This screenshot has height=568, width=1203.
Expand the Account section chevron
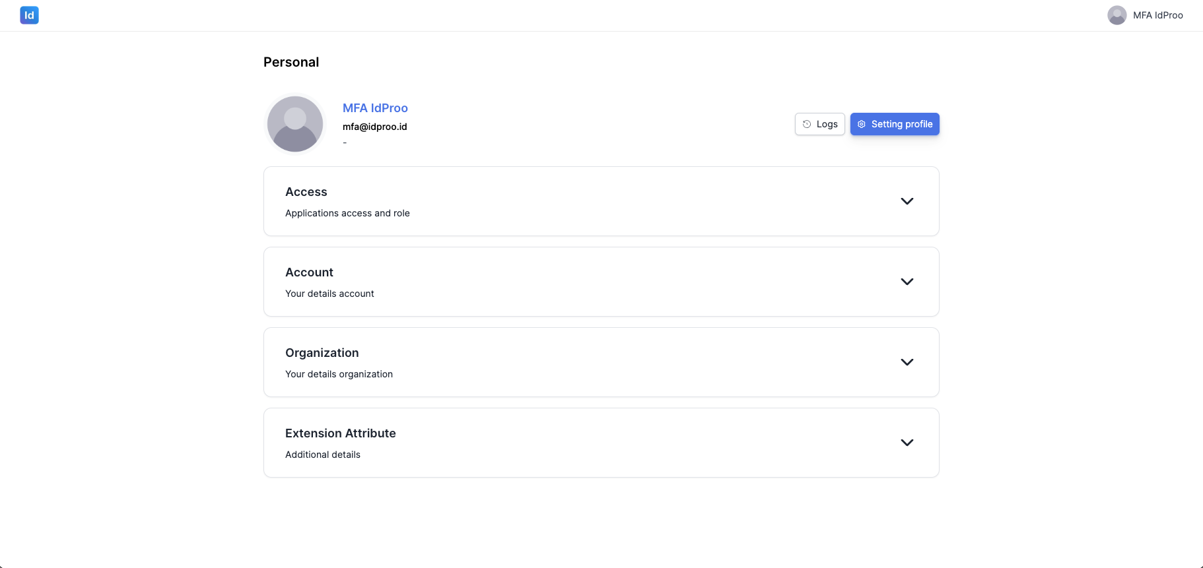pos(907,282)
